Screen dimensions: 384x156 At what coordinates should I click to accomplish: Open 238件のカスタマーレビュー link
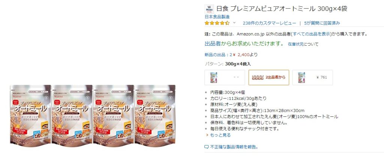point(269,23)
